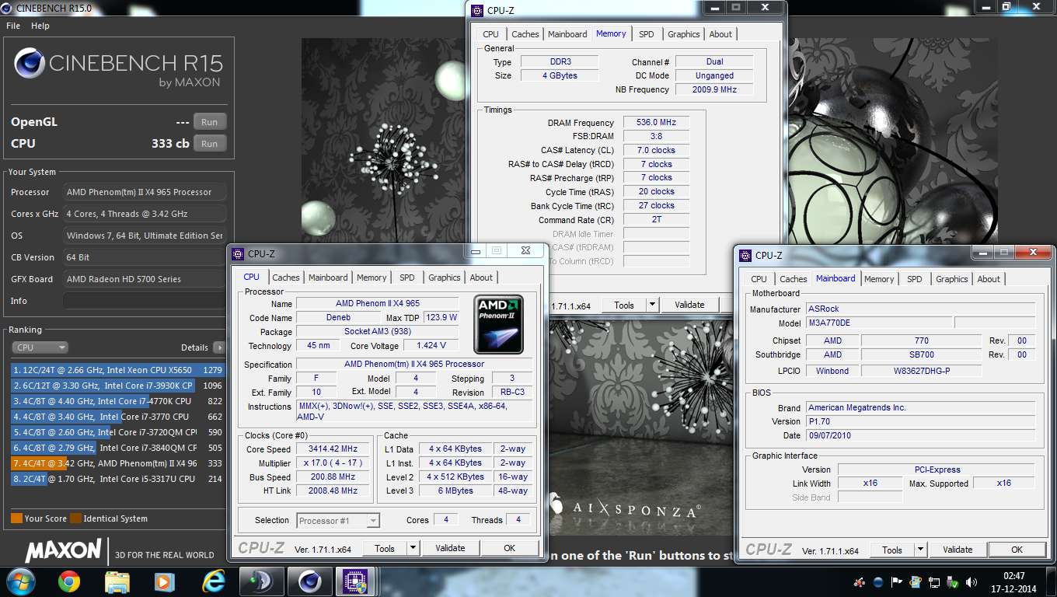
Task: Click OK in CPU-Z Mainboard window
Action: [1017, 550]
